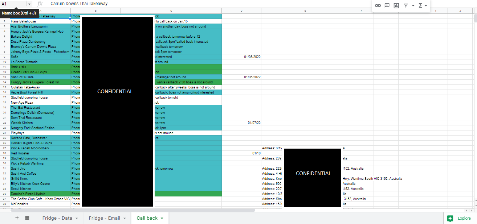
Task: Open the Call back tab dropdown arrow
Action: [x=162, y=218]
